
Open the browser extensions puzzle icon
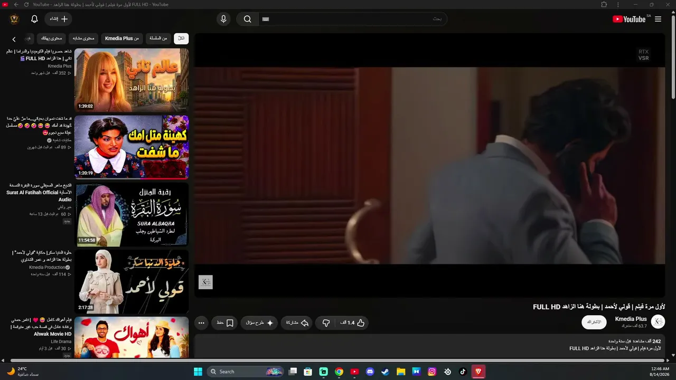click(x=604, y=5)
